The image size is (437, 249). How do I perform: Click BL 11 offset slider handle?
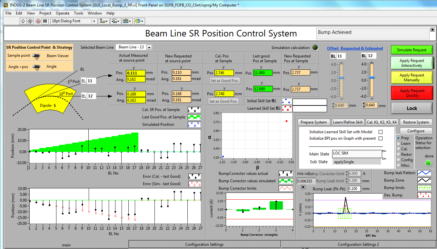[342, 78]
